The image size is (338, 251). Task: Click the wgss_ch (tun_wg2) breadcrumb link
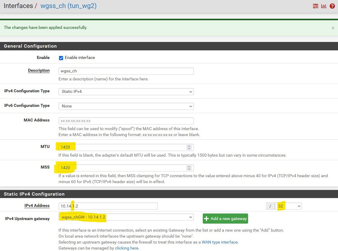tap(69, 6)
